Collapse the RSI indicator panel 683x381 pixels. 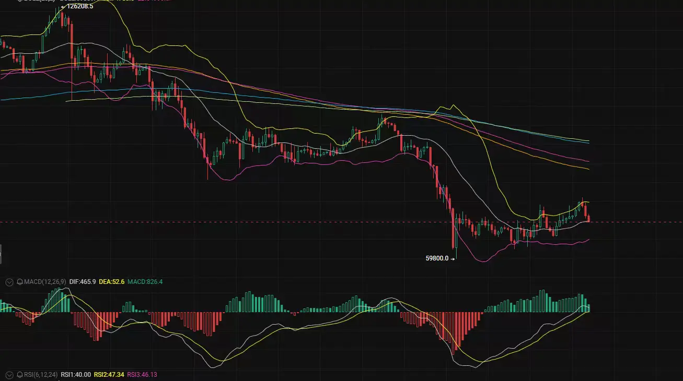[9, 375]
